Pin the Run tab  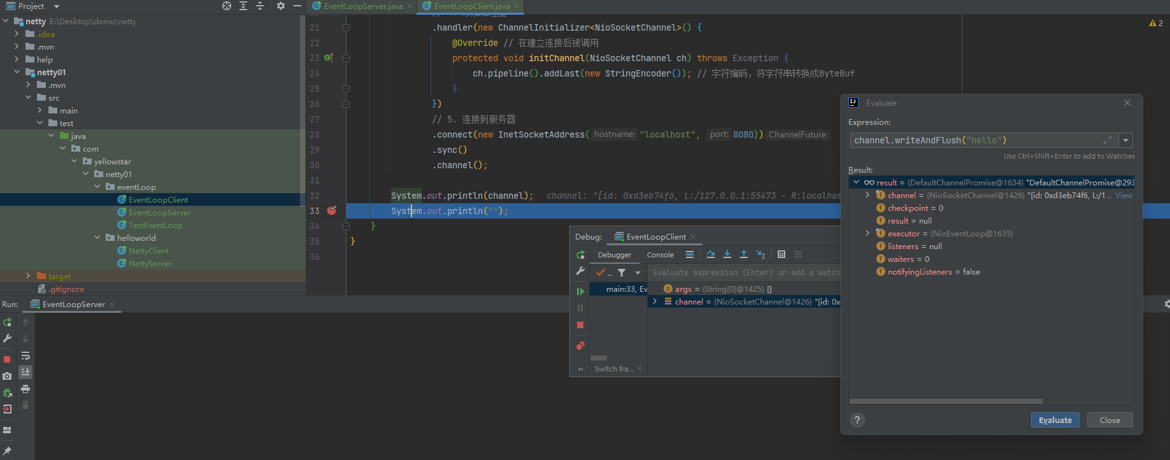(7, 450)
